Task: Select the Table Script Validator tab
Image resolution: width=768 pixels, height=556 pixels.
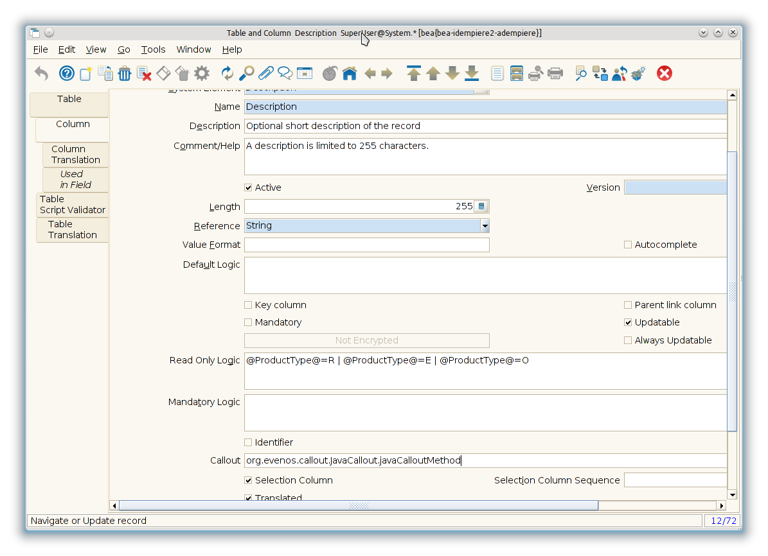Action: click(x=72, y=205)
